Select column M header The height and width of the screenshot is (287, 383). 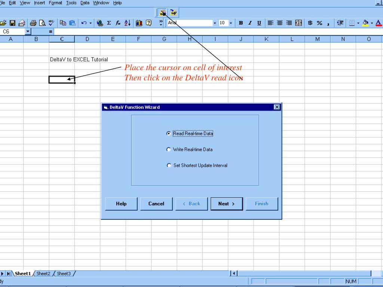317,39
